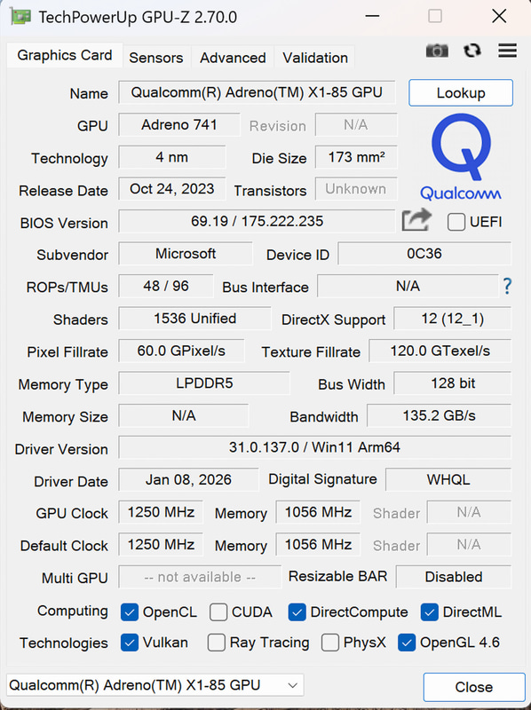Toggle the OpenGL 4.6 checkbox
This screenshot has height=710, width=531.
pyautogui.click(x=407, y=643)
